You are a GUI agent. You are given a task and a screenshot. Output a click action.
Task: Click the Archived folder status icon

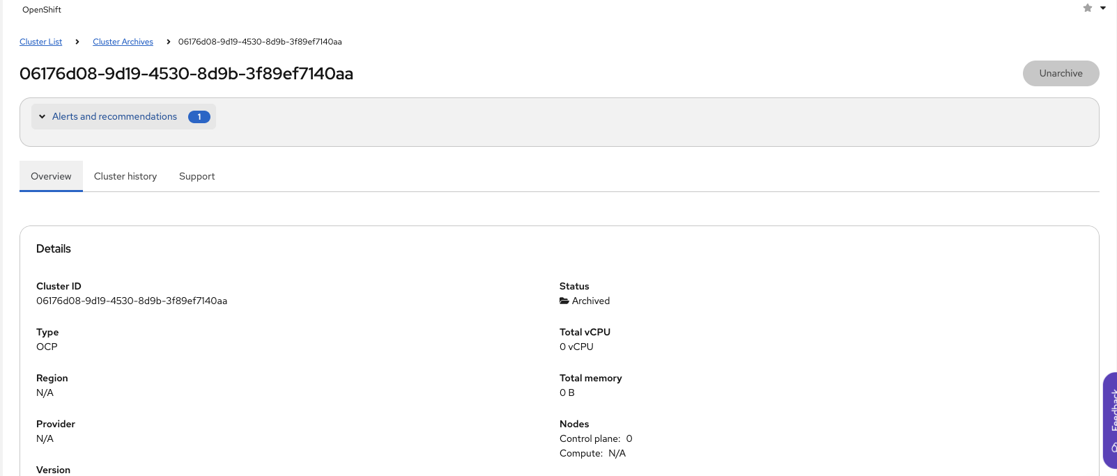pyautogui.click(x=564, y=301)
